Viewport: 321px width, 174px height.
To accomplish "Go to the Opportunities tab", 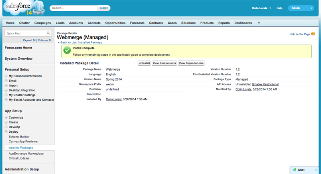I will pos(115,23).
